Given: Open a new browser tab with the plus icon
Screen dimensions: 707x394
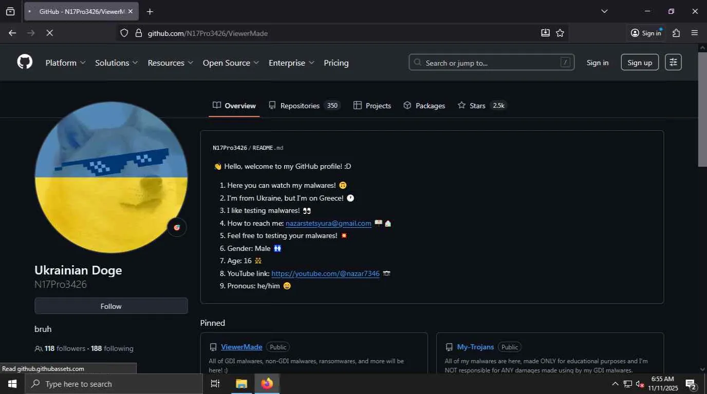Looking at the screenshot, I should point(150,11).
